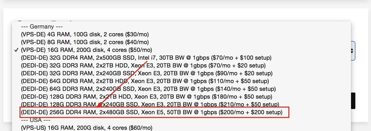Select 32G DDR3 2x2TB HDD $70/mo option
Screen dimensions: 371x131
click(143, 65)
